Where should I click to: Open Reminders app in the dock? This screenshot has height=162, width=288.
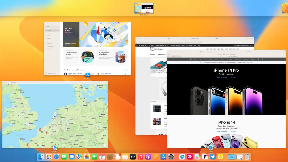(118, 157)
